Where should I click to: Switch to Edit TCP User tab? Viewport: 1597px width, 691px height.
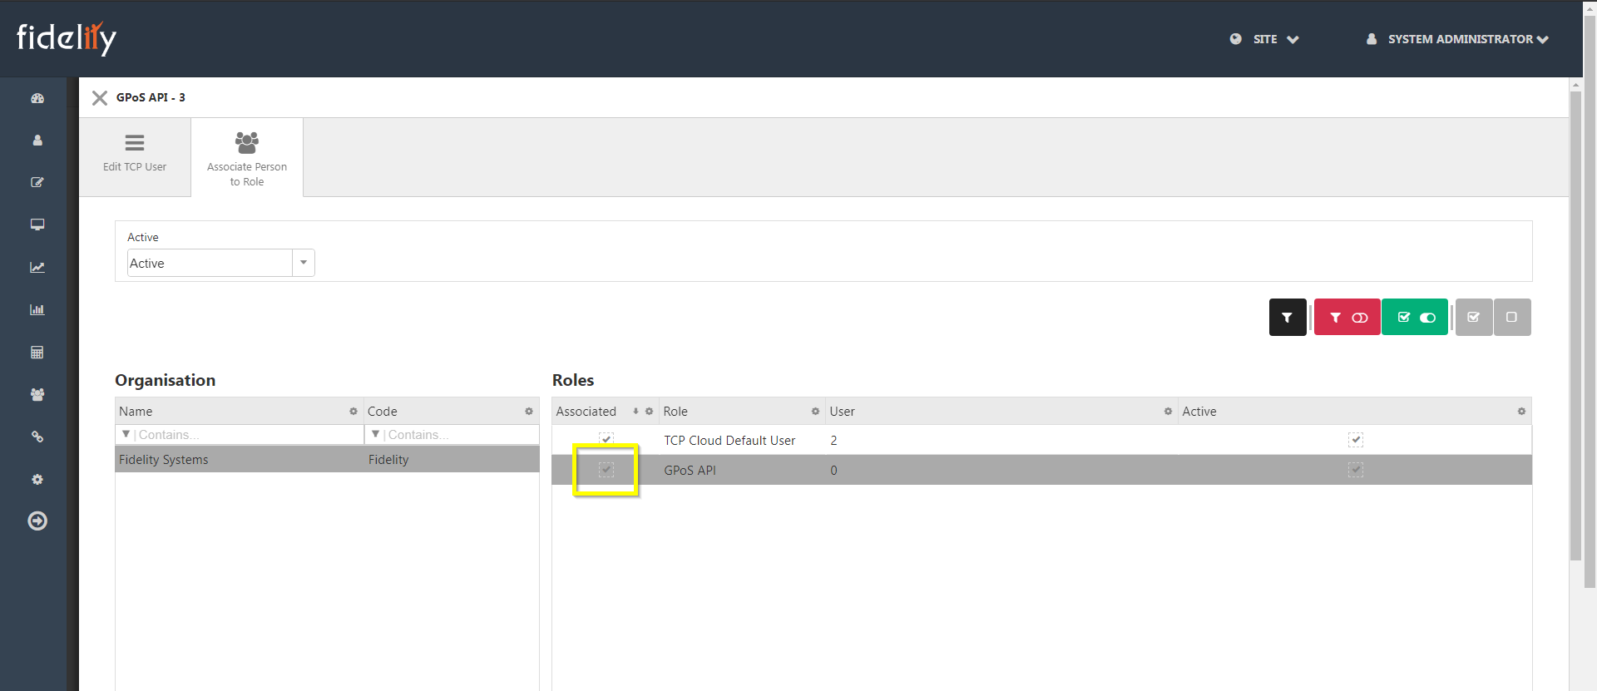(135, 157)
